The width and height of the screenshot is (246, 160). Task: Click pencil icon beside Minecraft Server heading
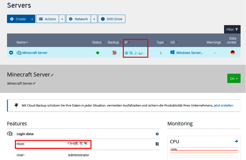52,75
